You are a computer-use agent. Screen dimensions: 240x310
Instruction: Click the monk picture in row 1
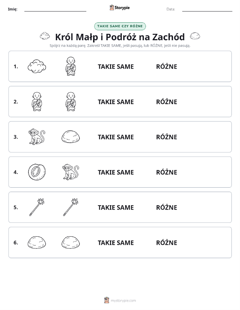coord(71,66)
